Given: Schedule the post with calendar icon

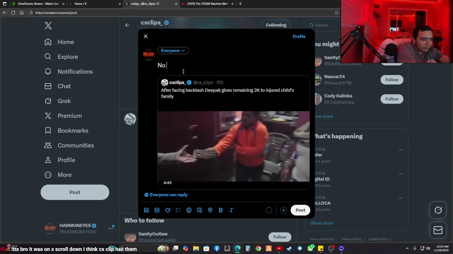Looking at the screenshot, I should tap(200, 210).
